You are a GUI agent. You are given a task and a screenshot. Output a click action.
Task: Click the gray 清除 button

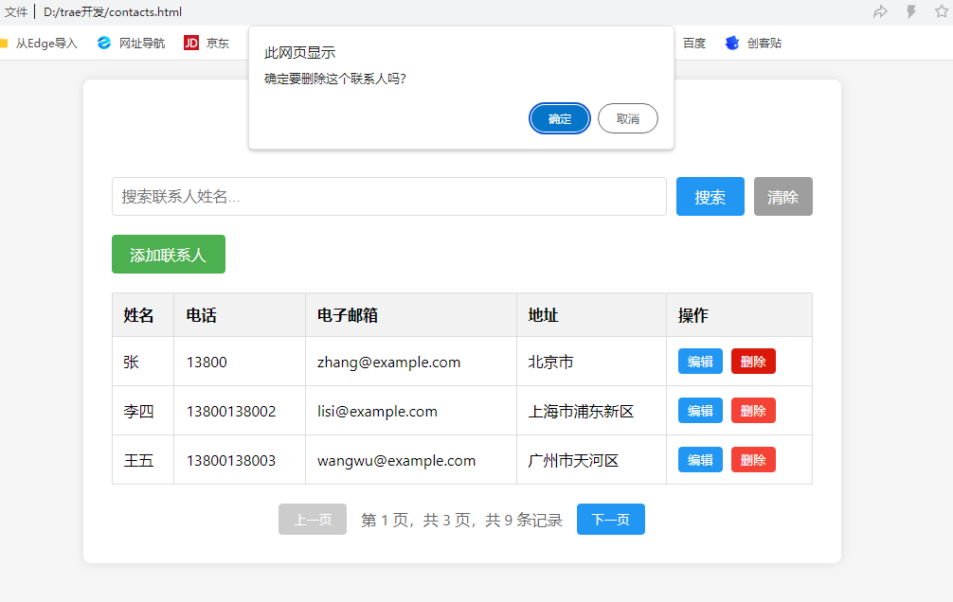[782, 196]
